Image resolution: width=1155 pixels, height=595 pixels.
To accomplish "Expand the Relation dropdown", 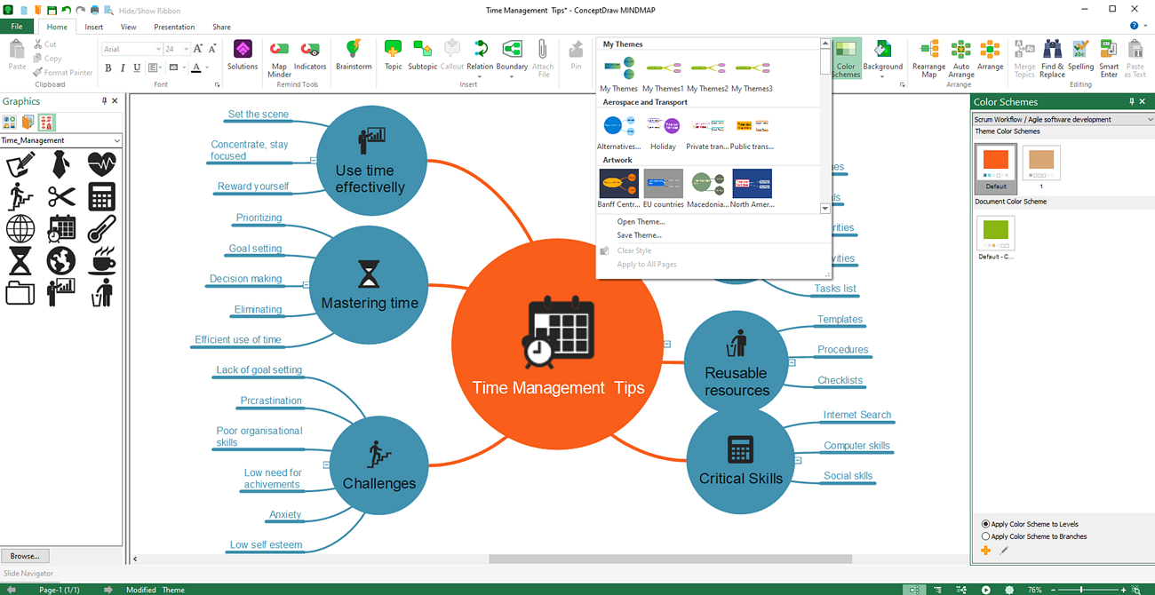I will tap(480, 75).
